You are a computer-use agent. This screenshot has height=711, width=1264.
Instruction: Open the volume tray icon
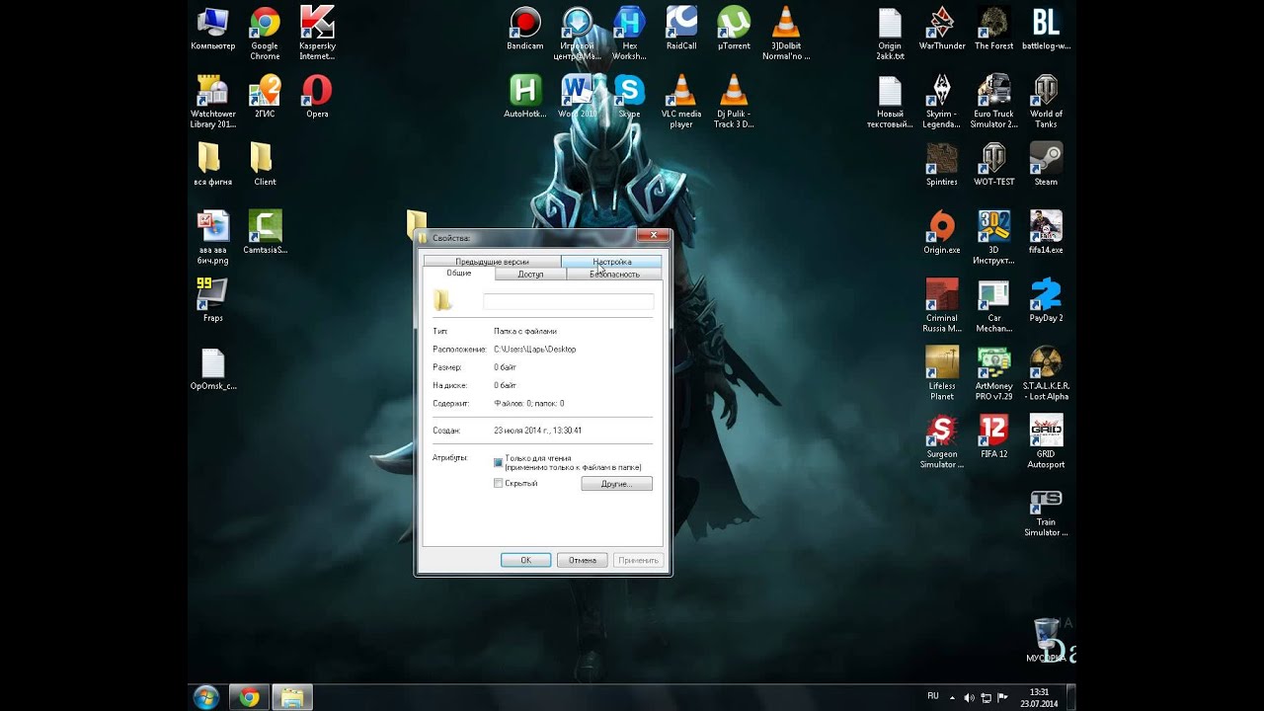[969, 697]
